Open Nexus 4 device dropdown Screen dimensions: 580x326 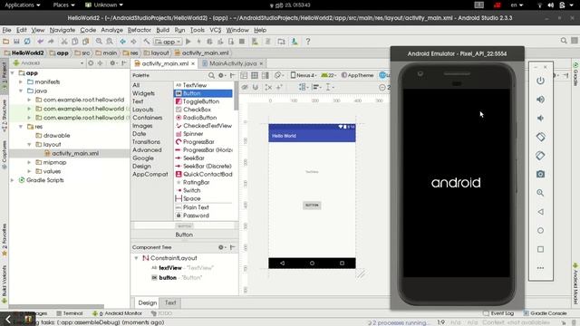click(x=304, y=75)
